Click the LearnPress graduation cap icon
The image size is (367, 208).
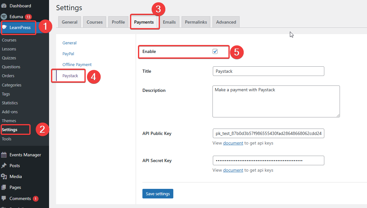pyautogui.click(x=4, y=27)
